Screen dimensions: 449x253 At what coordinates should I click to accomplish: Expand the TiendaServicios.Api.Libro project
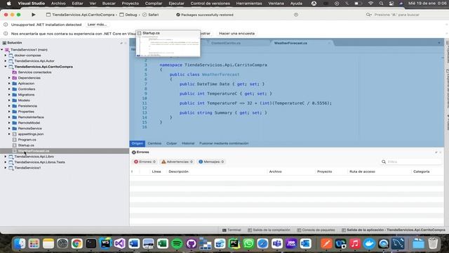[x=6, y=157]
